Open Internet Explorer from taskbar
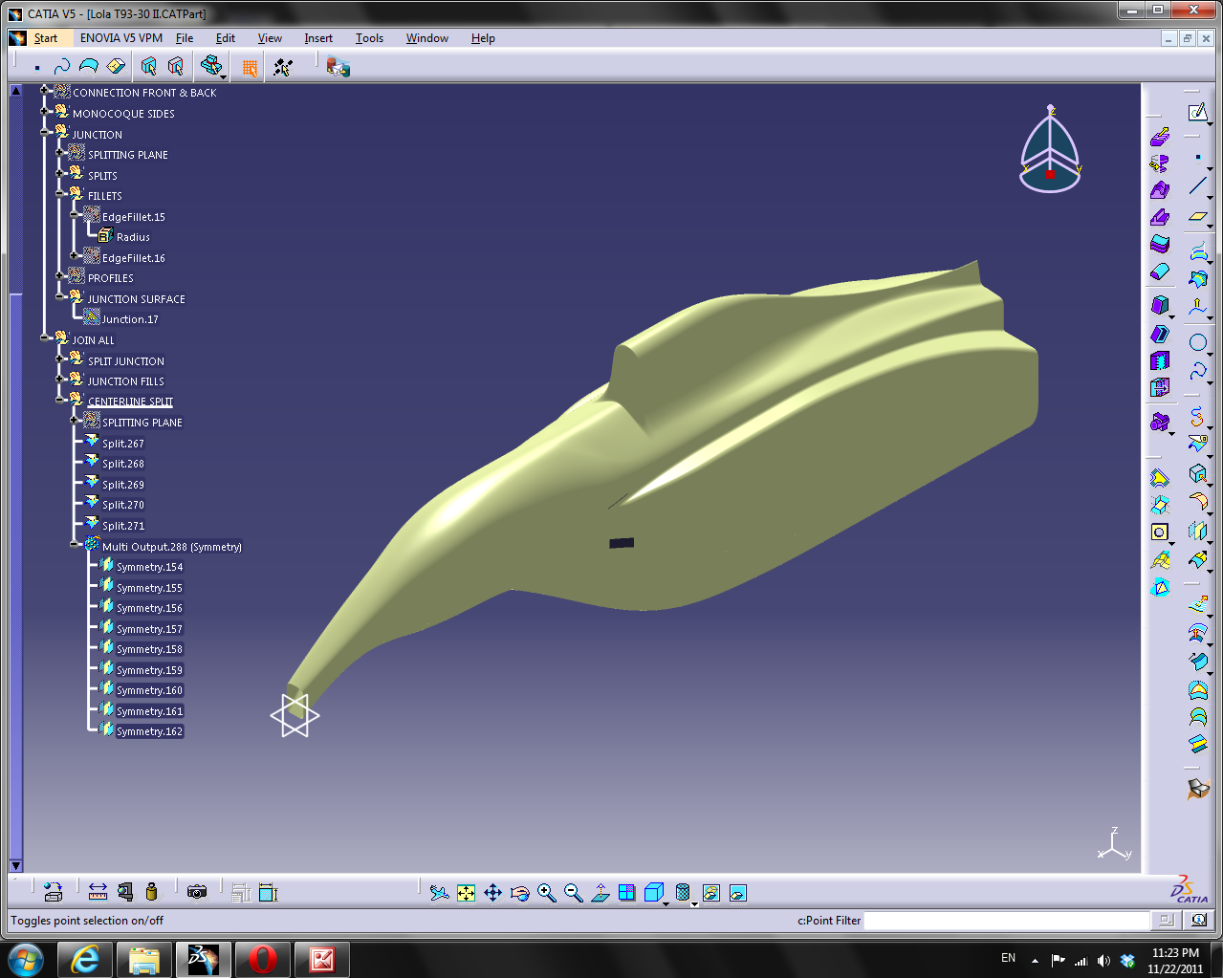Screen dimensions: 1223x978 tap(86, 959)
